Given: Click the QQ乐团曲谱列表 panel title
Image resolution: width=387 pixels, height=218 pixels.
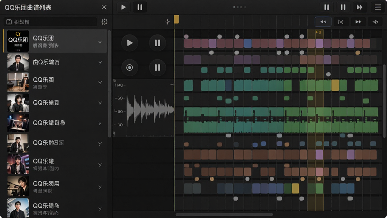Looking at the screenshot, I should point(28,8).
